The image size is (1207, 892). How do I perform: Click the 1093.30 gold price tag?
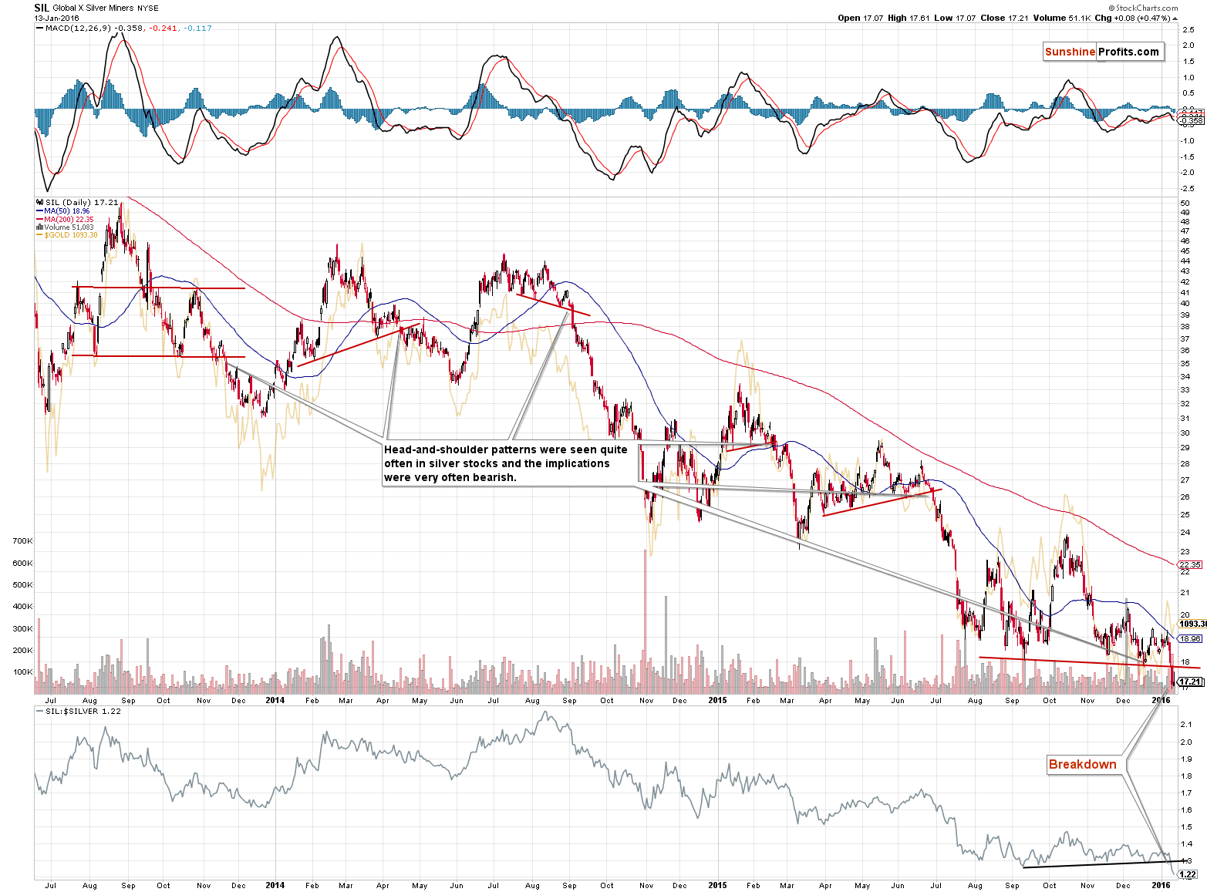point(1193,624)
